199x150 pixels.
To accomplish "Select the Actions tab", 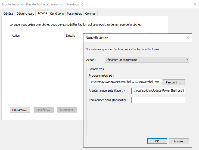I will 42,13.
